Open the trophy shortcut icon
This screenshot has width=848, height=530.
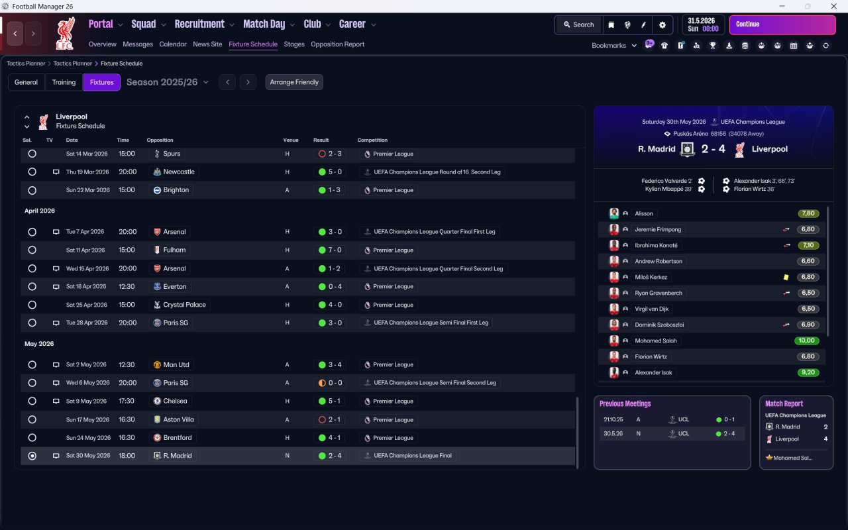click(713, 46)
